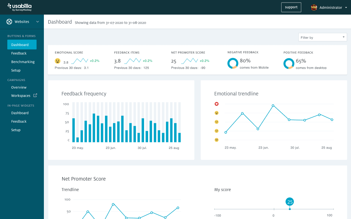Click the '80%' negative feedback value
Image resolution: width=351 pixels, height=219 pixels.
[245, 61]
